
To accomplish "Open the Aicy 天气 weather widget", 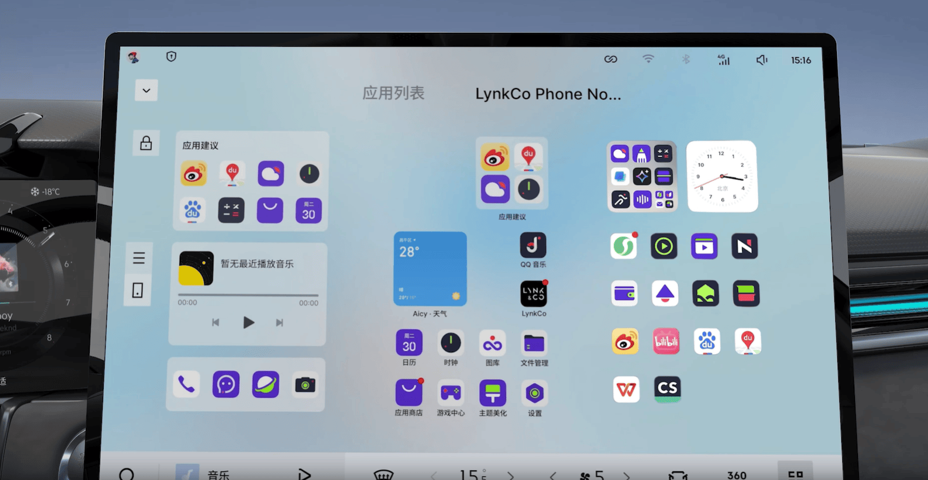I will click(430, 269).
